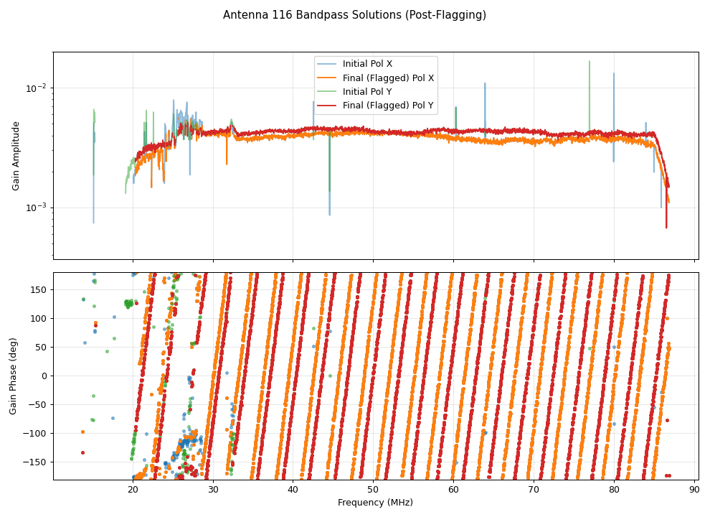Click the 'Gain Phase (deg)' y-axis label
This screenshot has width=710, height=517.
(x=14, y=376)
